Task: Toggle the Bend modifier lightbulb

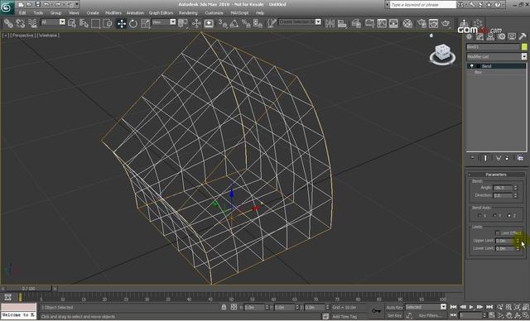Action: coord(472,66)
